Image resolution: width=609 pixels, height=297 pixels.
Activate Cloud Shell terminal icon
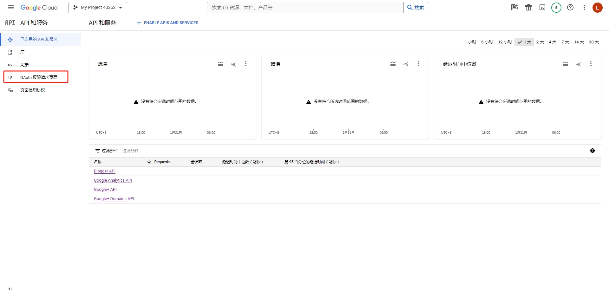pyautogui.click(x=542, y=7)
